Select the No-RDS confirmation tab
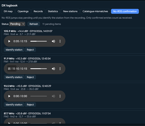The image size is (145, 126). click(x=125, y=11)
